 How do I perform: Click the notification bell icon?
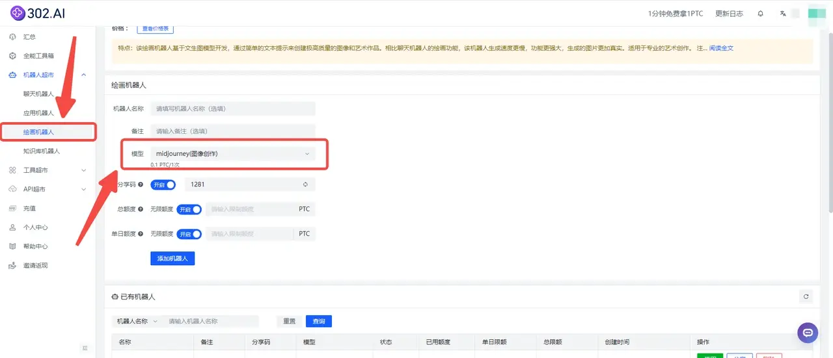[x=760, y=14]
